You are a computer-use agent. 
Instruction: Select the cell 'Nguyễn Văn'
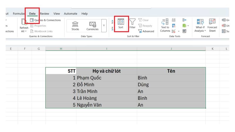pyautogui.click(x=107, y=105)
